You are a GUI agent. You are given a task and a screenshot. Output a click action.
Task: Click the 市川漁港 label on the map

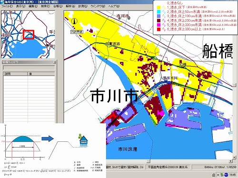click(x=128, y=149)
